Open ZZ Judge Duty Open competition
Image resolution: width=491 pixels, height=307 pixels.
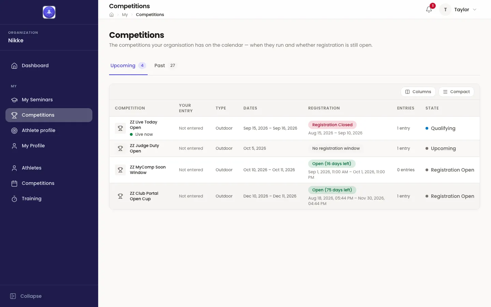(145, 148)
